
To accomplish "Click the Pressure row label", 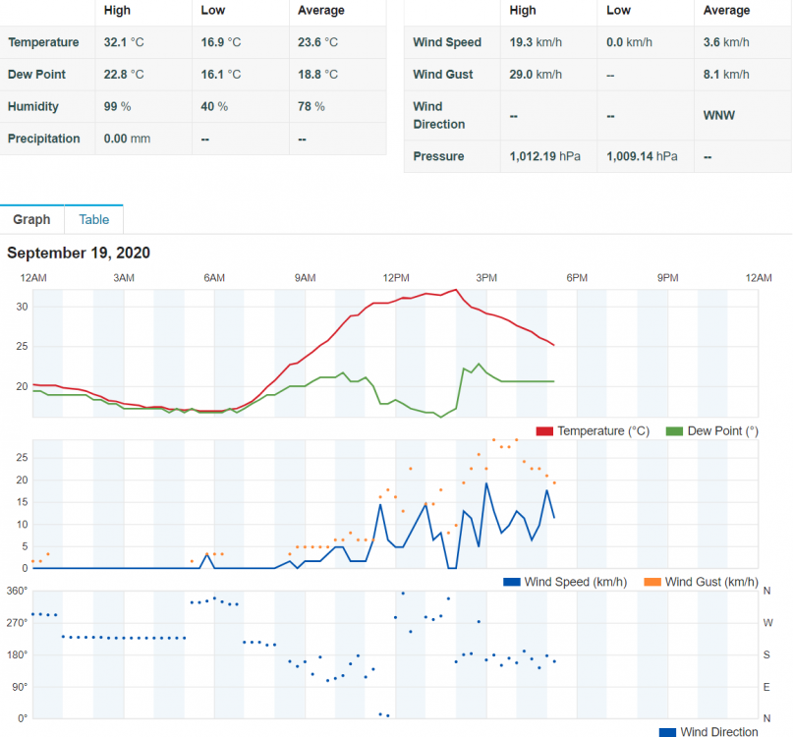I will [x=437, y=156].
